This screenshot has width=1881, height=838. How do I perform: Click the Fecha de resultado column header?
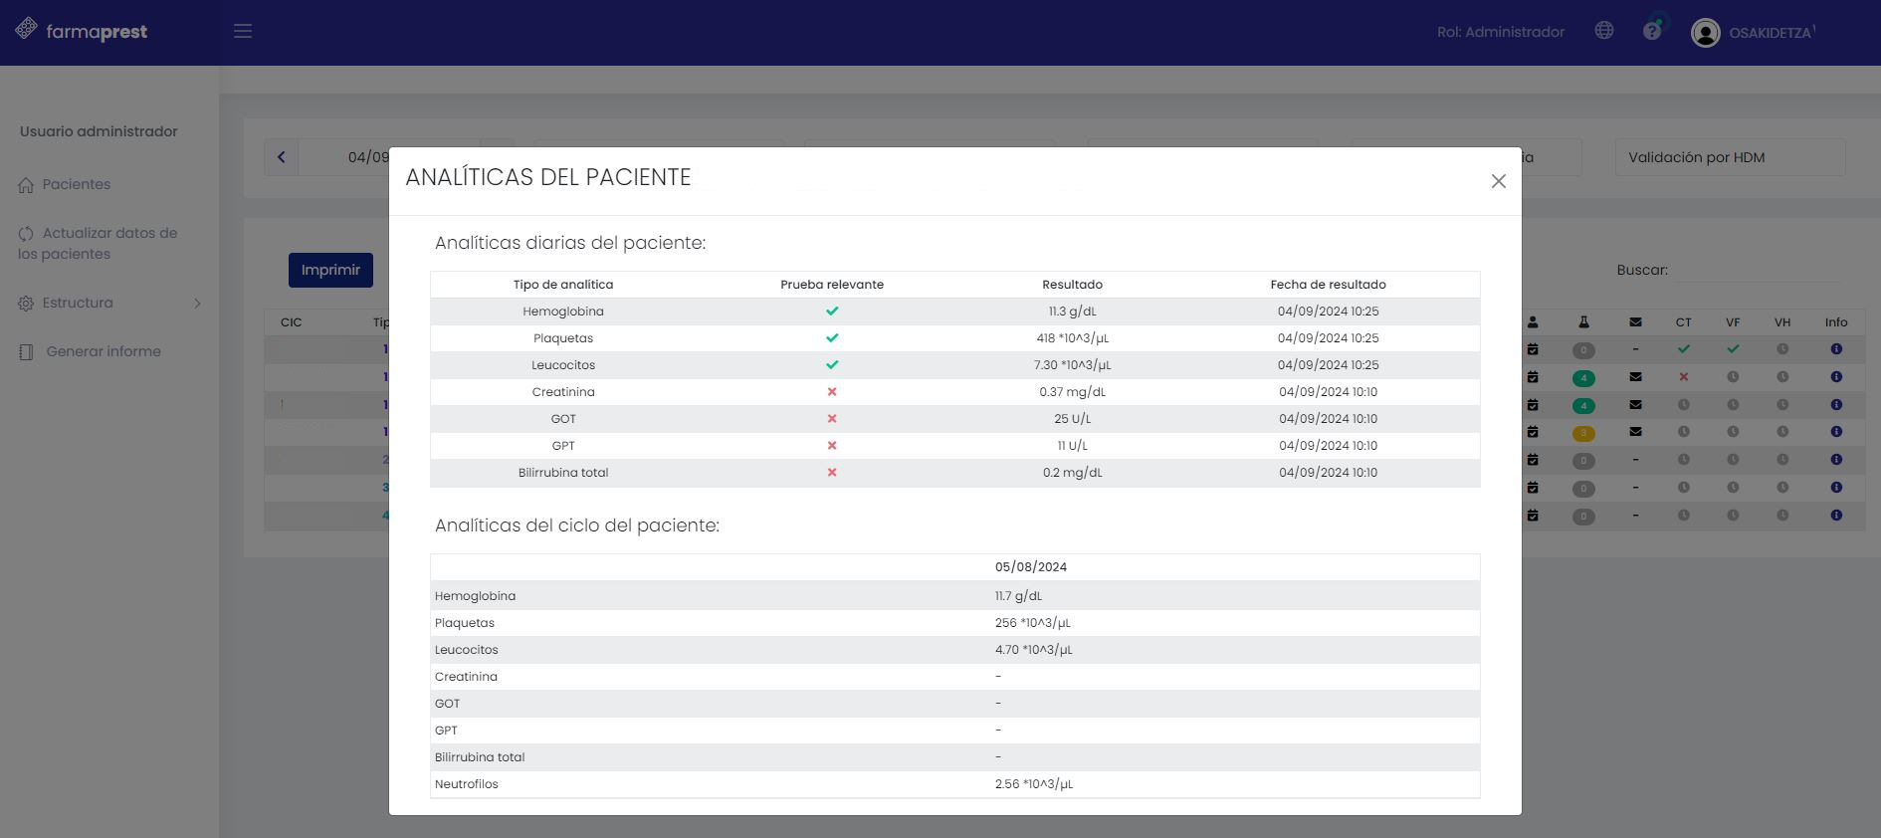1328,285
